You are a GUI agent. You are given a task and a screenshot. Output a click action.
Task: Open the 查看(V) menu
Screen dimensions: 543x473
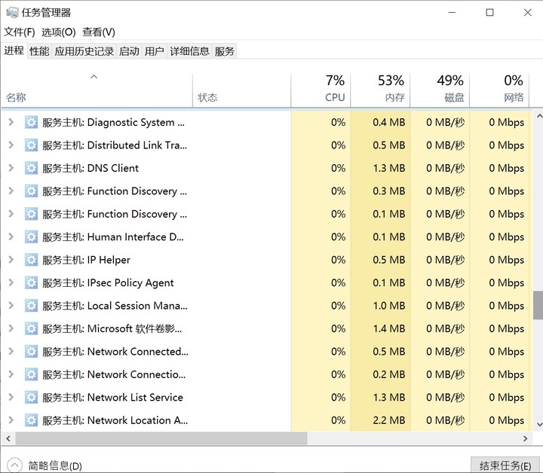99,32
